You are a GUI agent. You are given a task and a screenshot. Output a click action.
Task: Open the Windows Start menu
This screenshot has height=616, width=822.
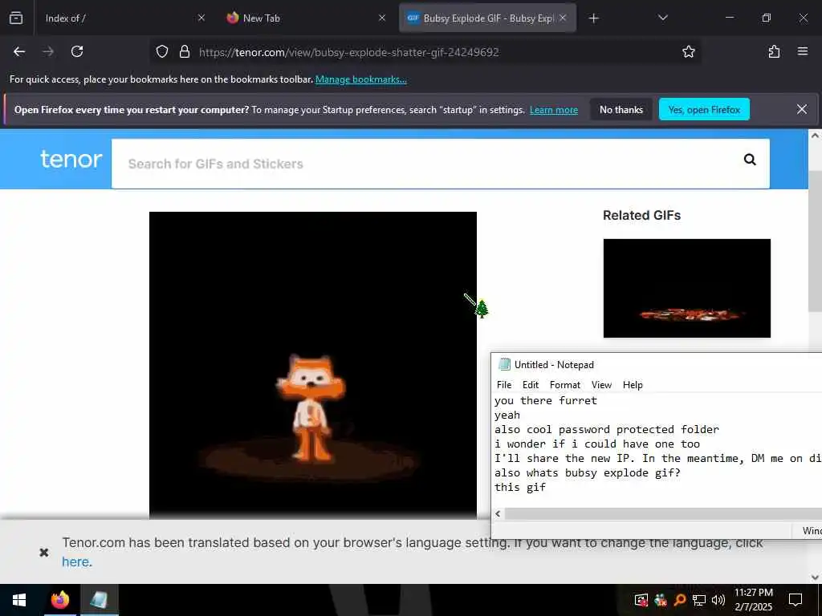pyautogui.click(x=19, y=600)
